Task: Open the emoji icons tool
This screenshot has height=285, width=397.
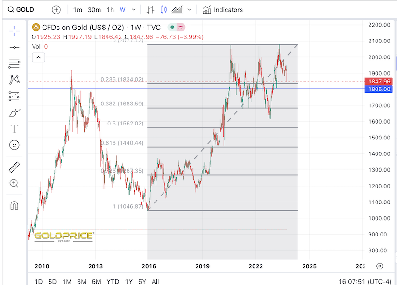Action: click(14, 145)
